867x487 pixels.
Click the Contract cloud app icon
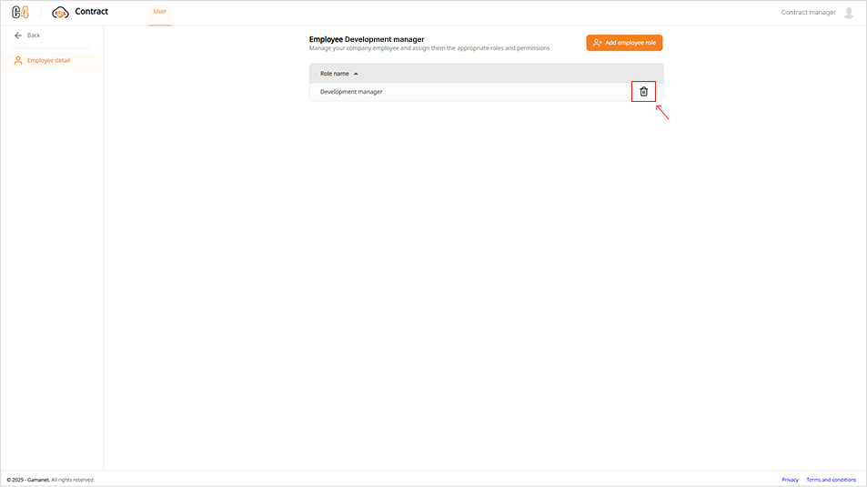tap(60, 12)
